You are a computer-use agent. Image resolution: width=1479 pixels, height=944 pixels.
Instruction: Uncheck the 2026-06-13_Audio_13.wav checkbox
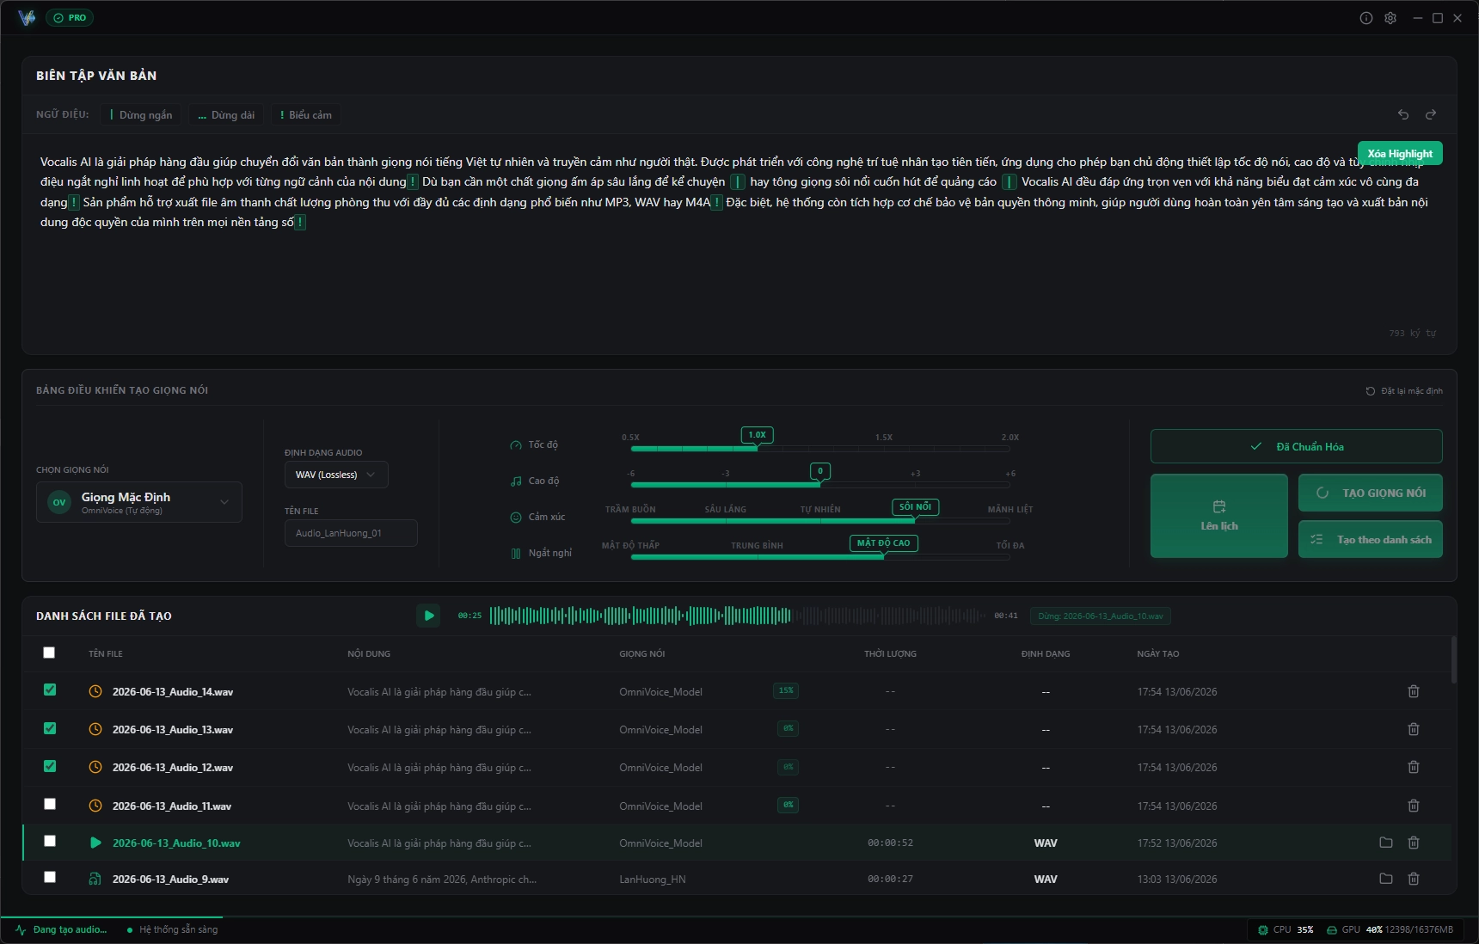pos(50,728)
